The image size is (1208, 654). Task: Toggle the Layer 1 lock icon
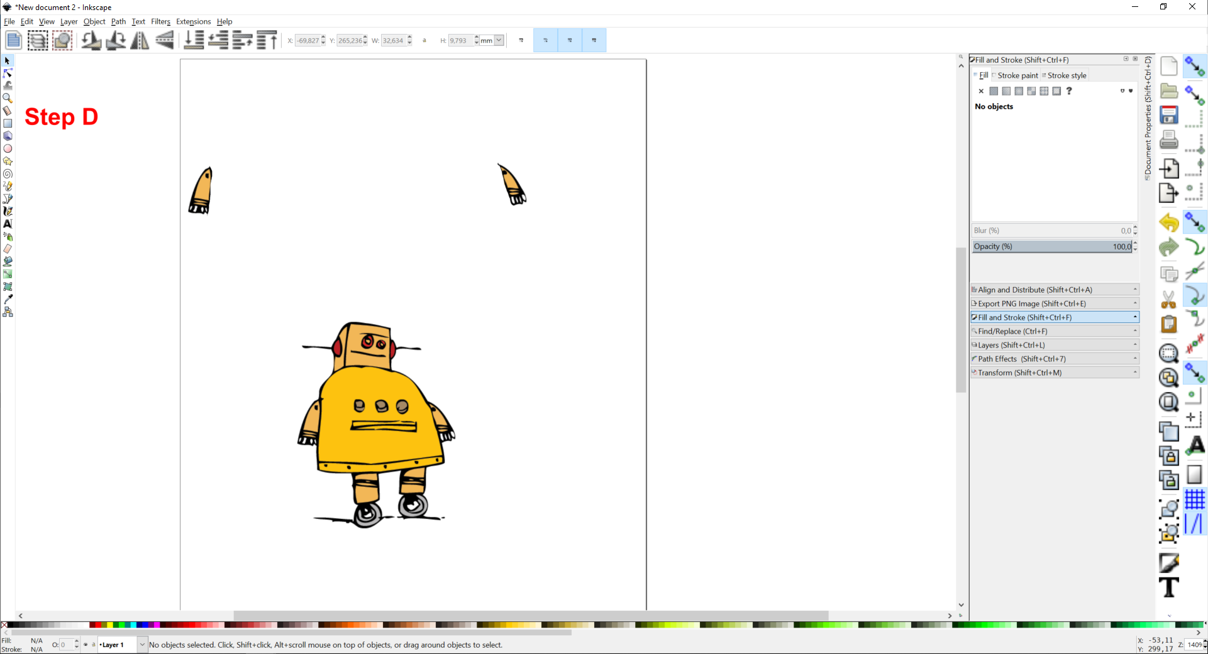point(94,645)
